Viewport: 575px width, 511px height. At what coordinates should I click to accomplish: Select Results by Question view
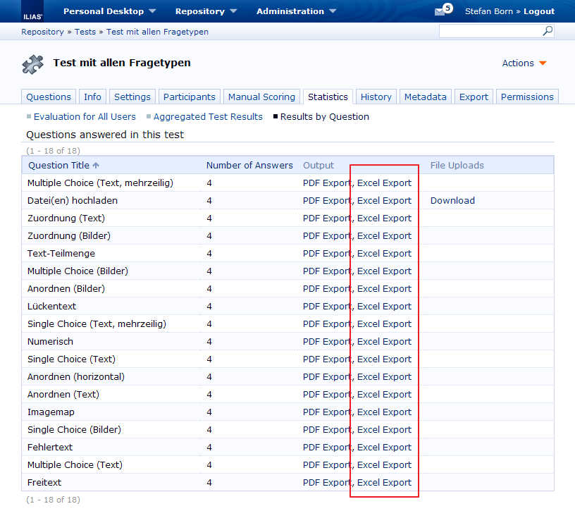[x=324, y=117]
